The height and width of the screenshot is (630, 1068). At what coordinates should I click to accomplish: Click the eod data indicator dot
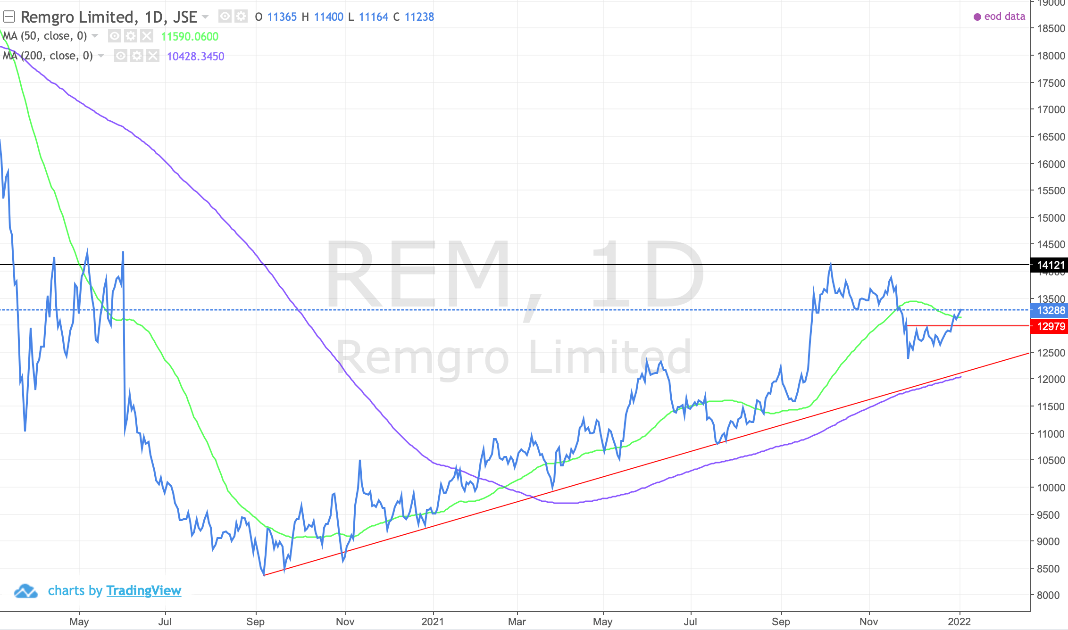pyautogui.click(x=977, y=17)
